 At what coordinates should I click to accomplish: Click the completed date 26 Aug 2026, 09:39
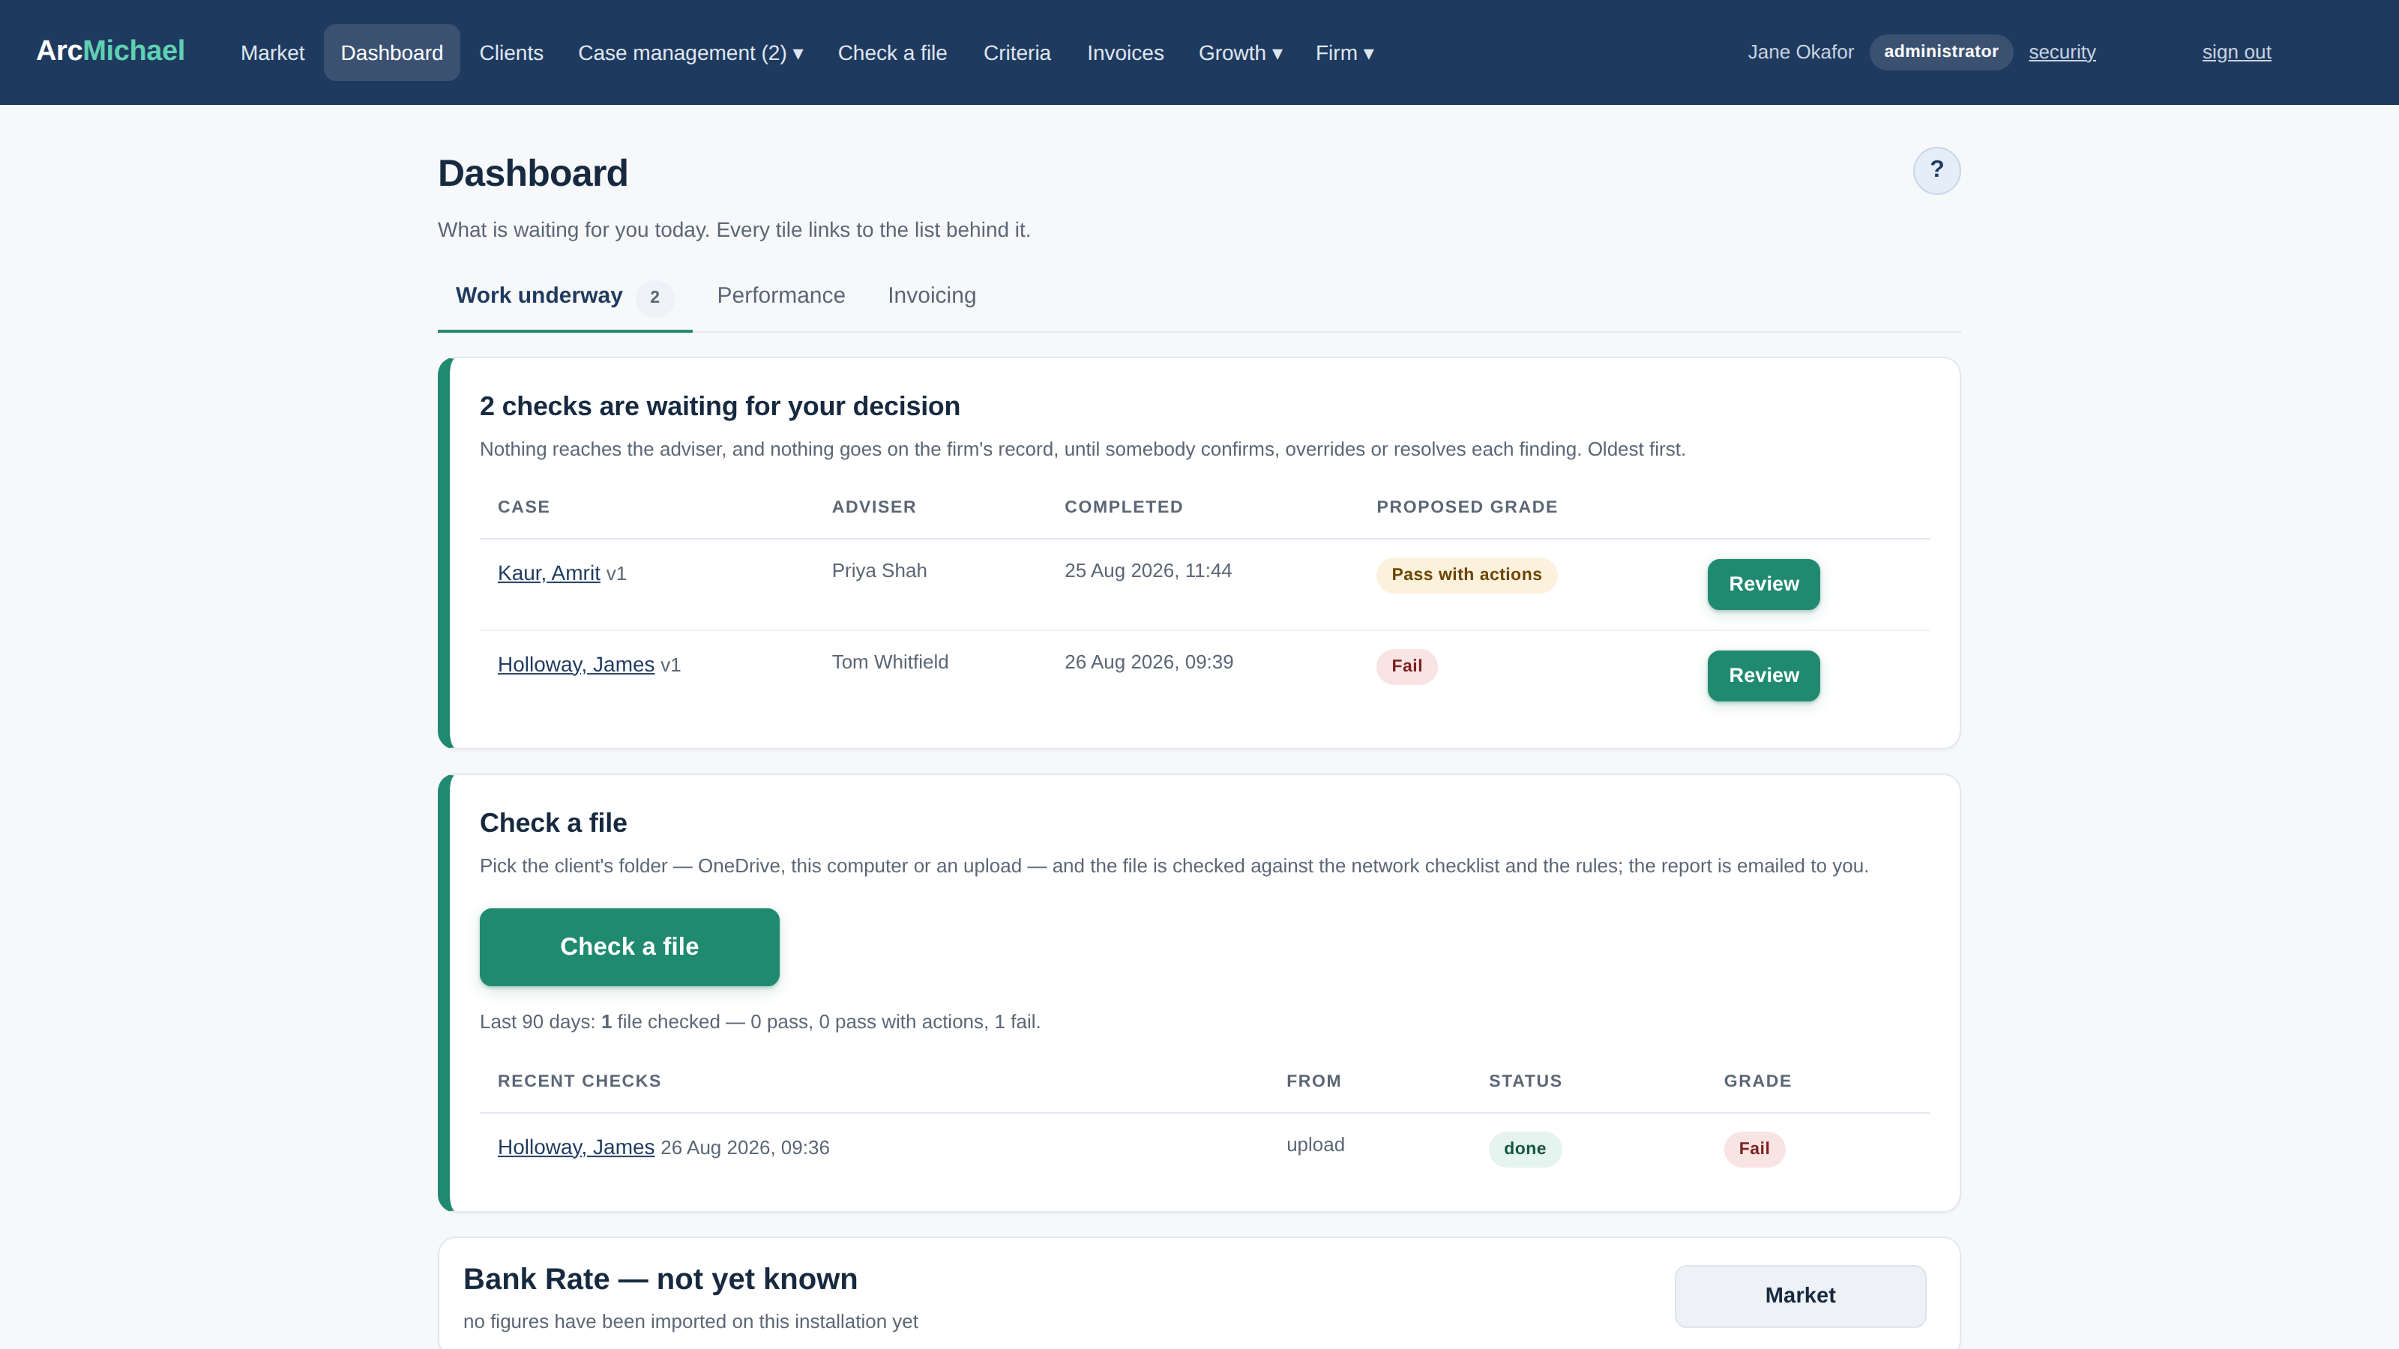[x=1149, y=662]
